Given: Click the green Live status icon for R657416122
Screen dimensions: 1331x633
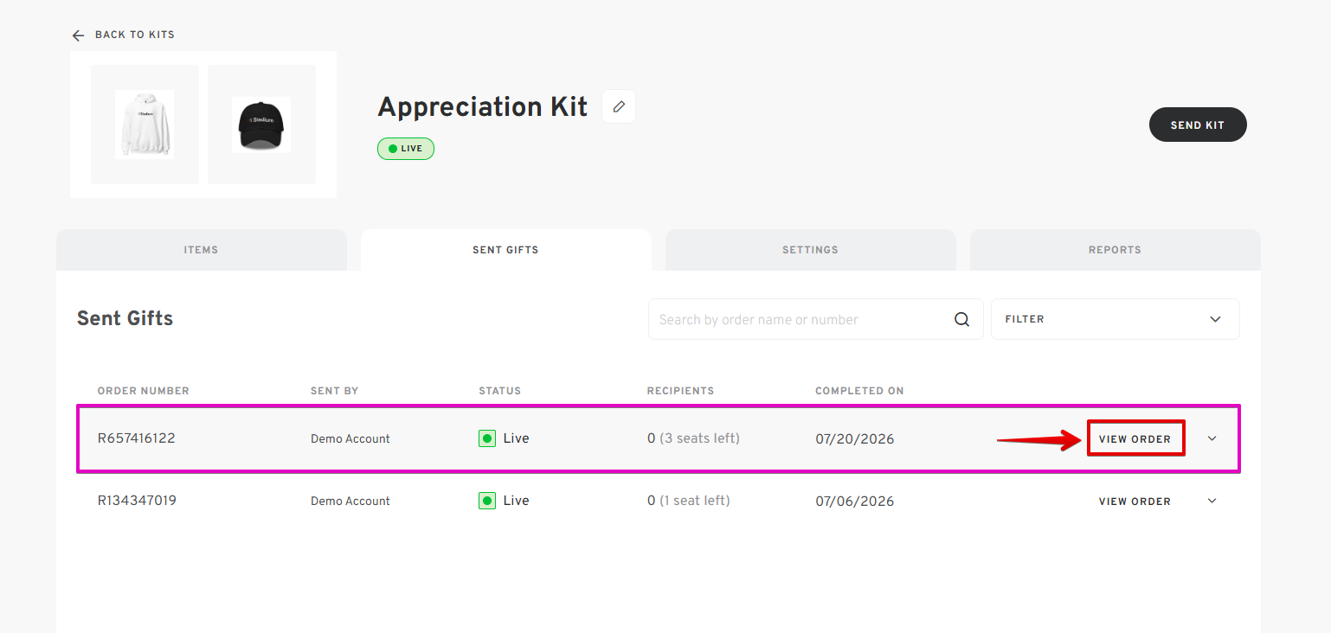Looking at the screenshot, I should [x=487, y=438].
